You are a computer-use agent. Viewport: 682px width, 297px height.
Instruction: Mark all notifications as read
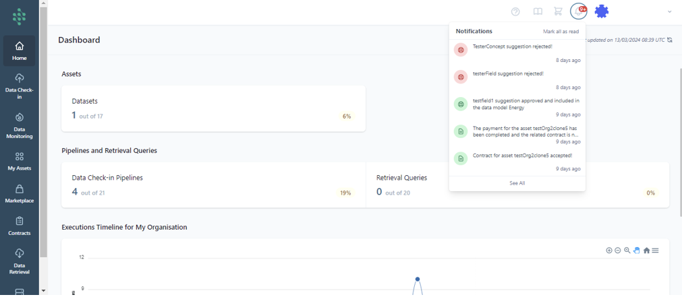pyautogui.click(x=561, y=32)
